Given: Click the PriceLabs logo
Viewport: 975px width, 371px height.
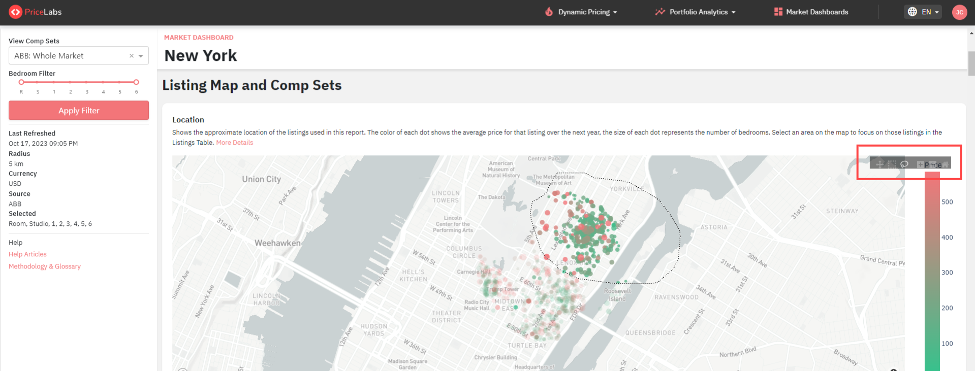Looking at the screenshot, I should (35, 12).
